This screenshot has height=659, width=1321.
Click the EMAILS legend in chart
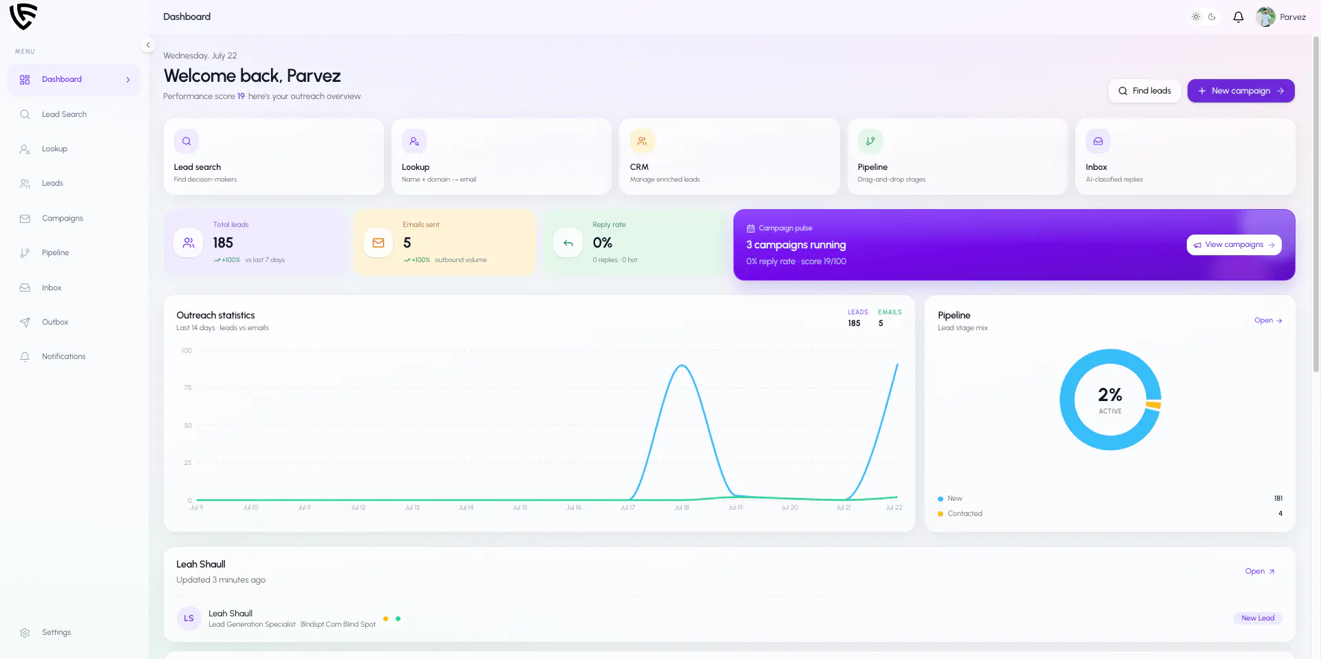click(890, 312)
